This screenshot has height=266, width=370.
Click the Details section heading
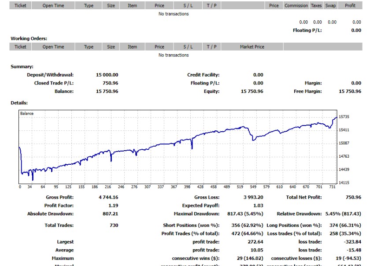[19, 103]
